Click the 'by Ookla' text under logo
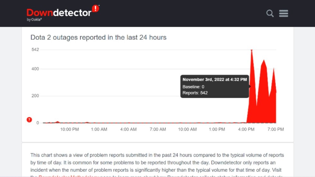 click(34, 19)
